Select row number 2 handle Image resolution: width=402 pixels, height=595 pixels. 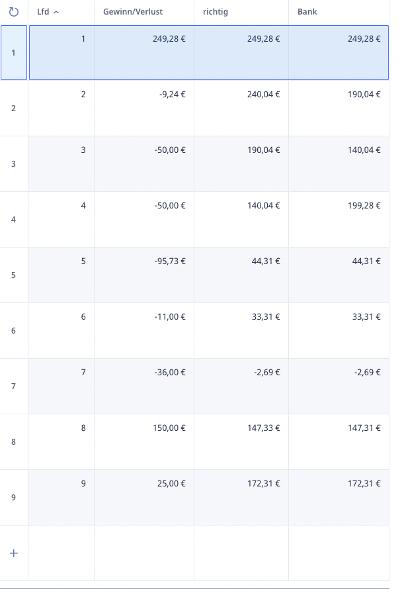pos(14,108)
